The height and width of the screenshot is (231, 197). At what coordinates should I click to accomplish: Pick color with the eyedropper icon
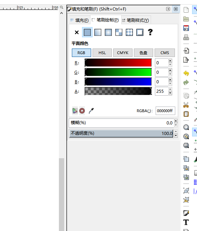coord(91,111)
